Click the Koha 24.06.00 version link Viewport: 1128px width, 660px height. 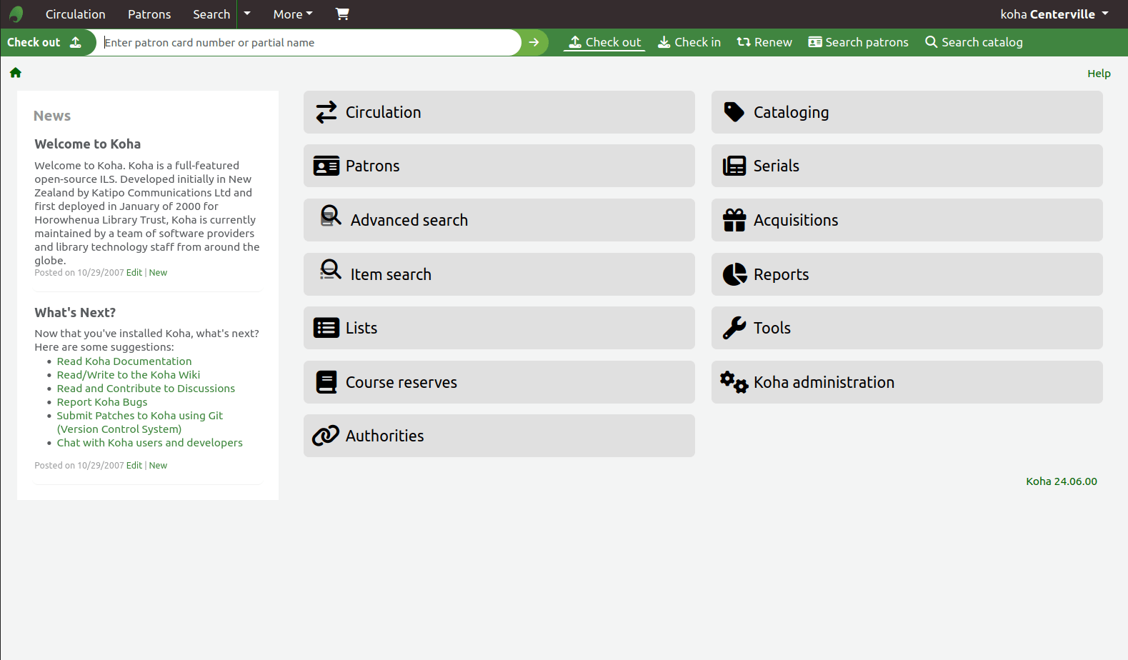point(1062,481)
